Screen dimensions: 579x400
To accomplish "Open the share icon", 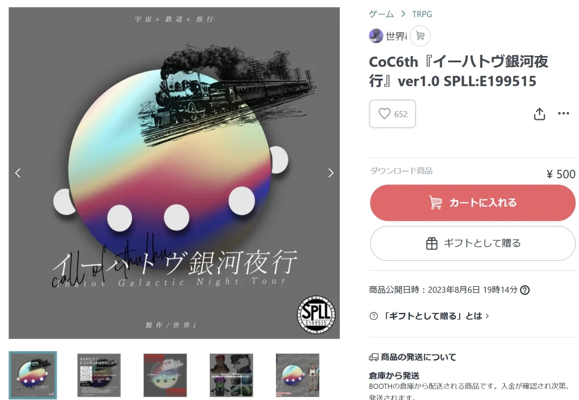I will [x=539, y=114].
